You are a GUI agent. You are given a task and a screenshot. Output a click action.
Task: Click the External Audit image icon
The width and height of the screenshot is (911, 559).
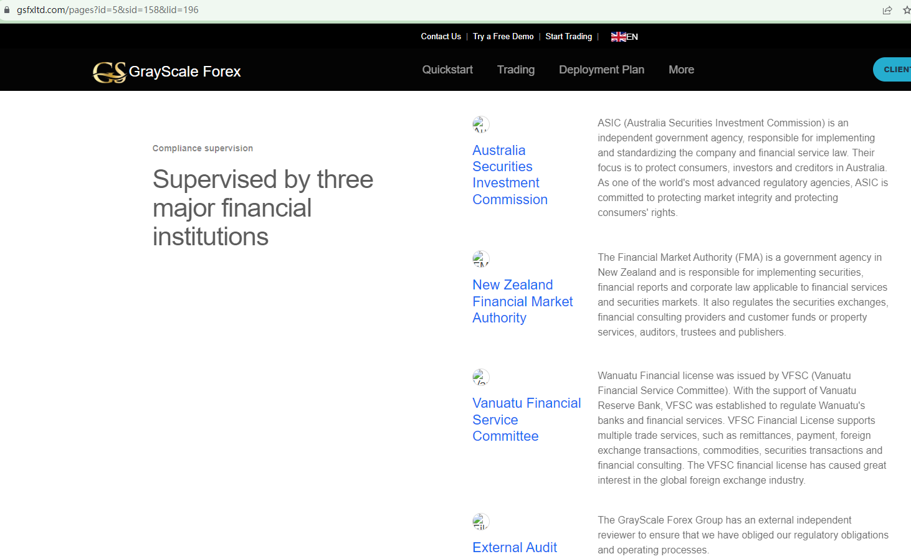[480, 522]
